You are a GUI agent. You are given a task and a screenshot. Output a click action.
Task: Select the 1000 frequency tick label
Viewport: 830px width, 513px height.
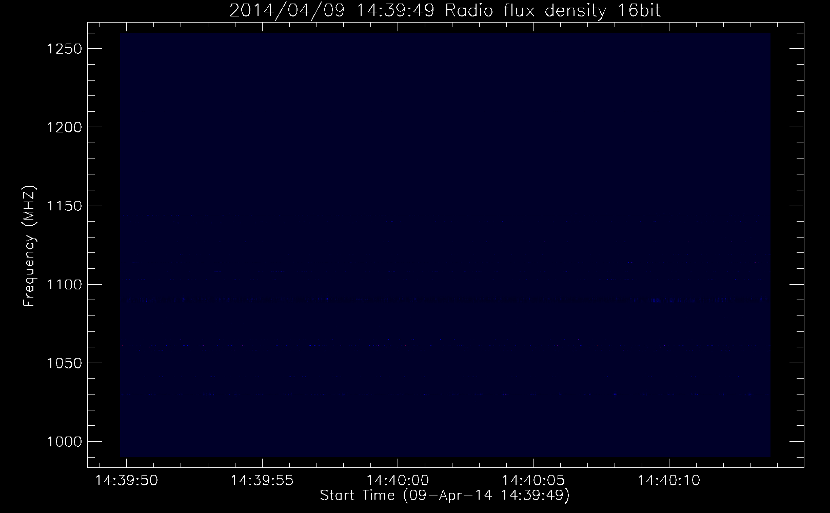coord(65,442)
